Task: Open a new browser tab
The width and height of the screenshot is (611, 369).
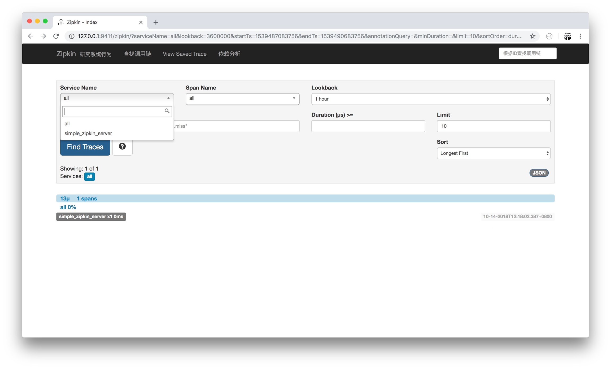Action: click(x=156, y=22)
